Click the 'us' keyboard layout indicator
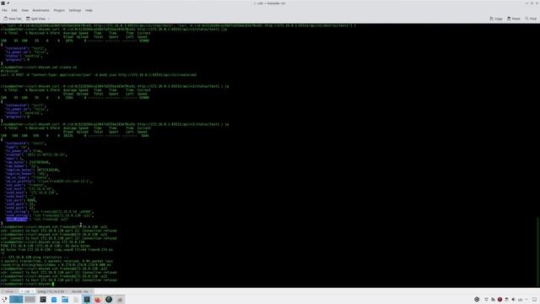The image size is (540, 304). [520, 300]
